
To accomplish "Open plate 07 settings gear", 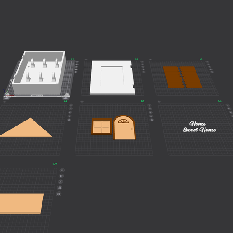I will pyautogui.click(x=59, y=194).
